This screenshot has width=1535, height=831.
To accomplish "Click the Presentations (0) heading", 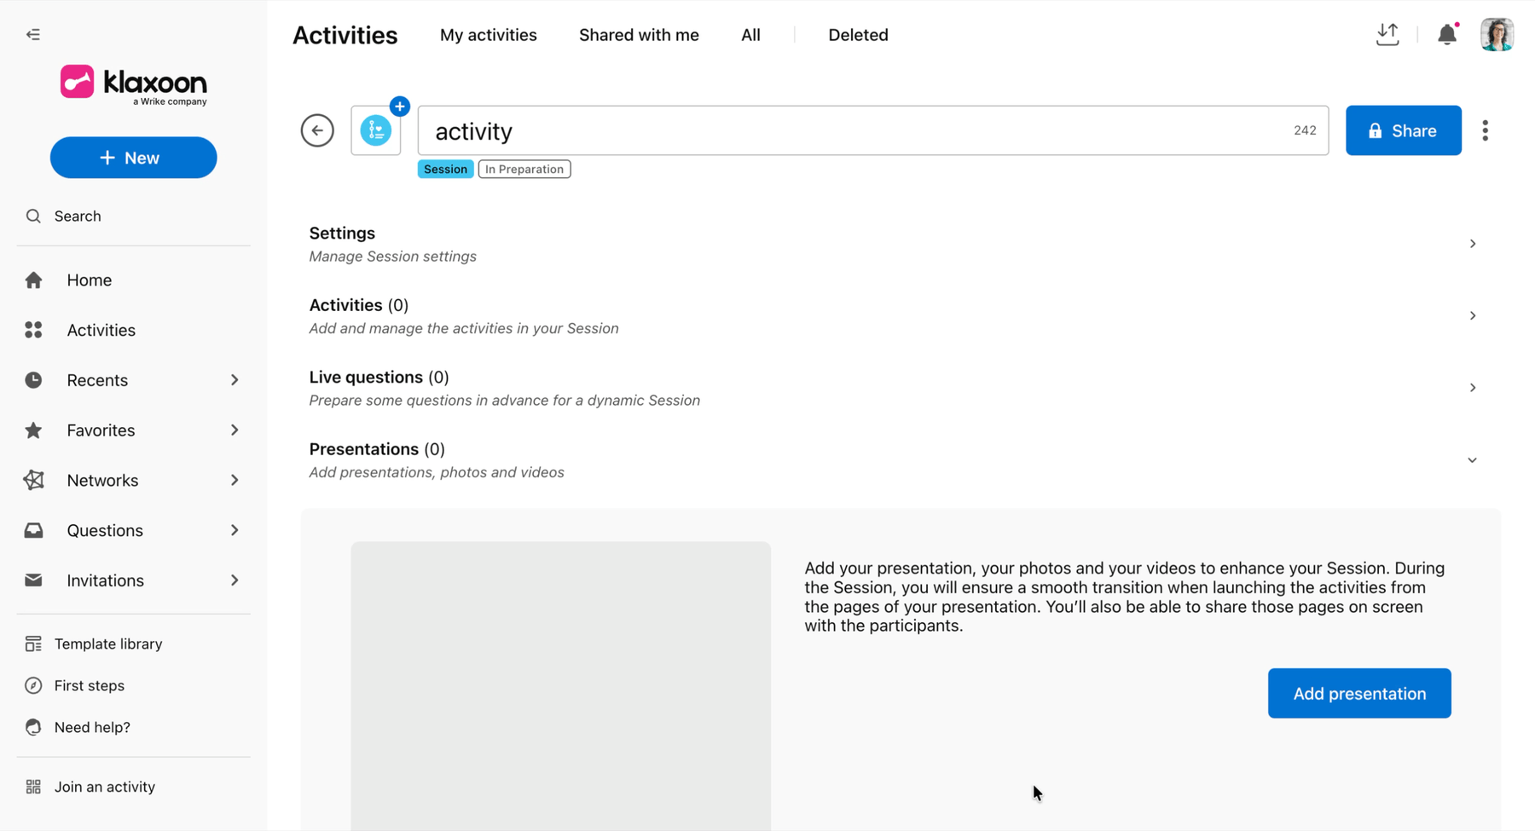I will (x=377, y=449).
